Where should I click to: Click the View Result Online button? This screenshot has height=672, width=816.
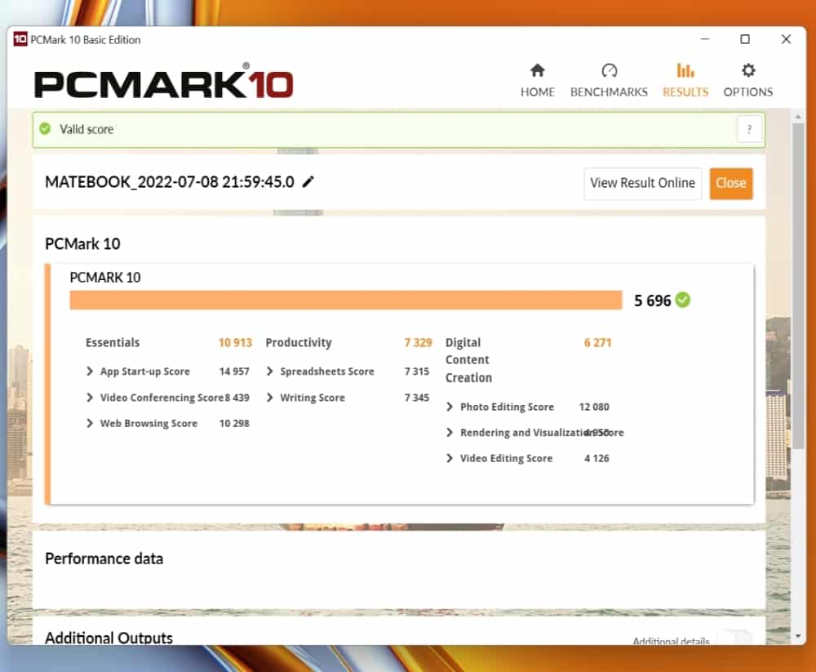coord(642,183)
